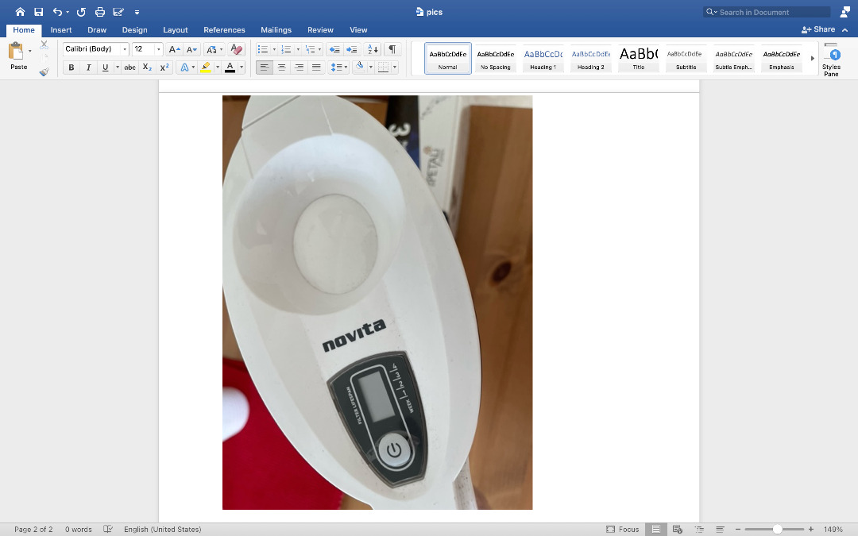858x536 pixels.
Task: Switch to the Insert tab
Action: pyautogui.click(x=61, y=30)
